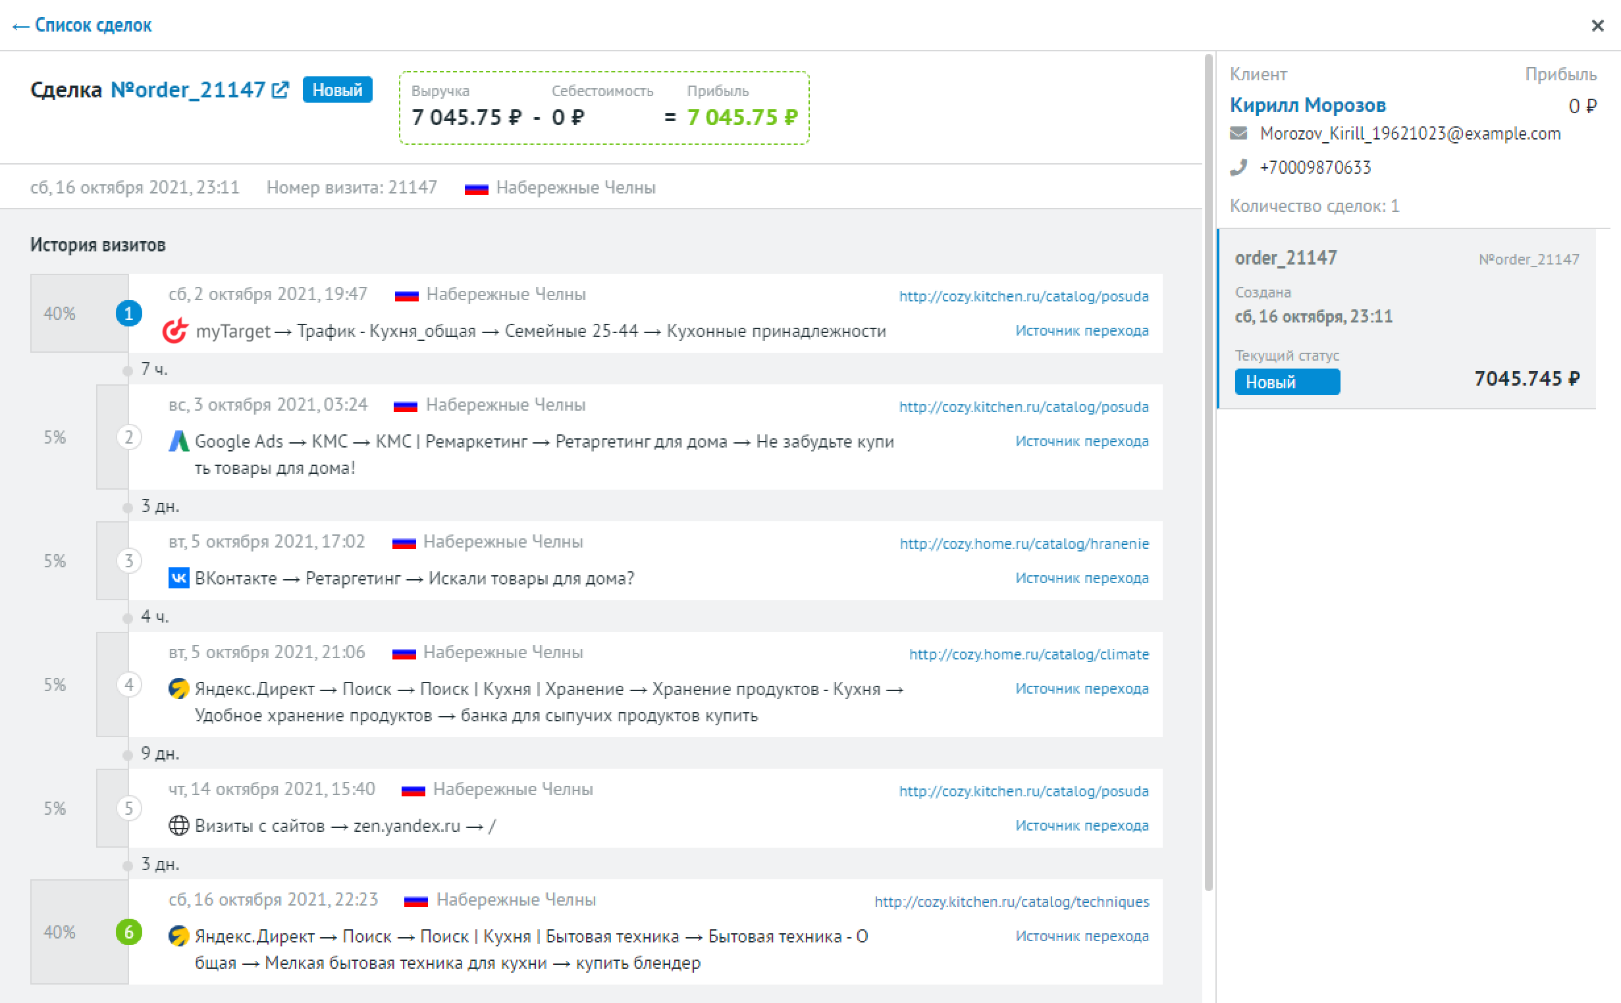
Task: Click the Яндекс.Директ icon on visit 6
Action: point(178,935)
